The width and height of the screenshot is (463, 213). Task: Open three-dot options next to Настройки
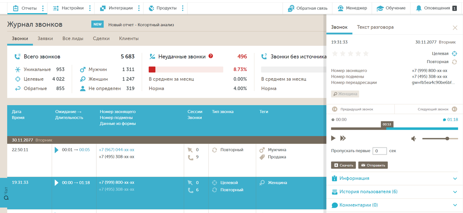[90, 8]
